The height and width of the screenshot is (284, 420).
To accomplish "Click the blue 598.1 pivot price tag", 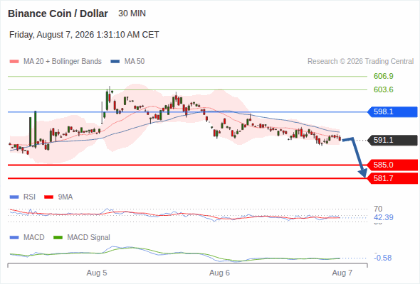I will click(x=392, y=111).
